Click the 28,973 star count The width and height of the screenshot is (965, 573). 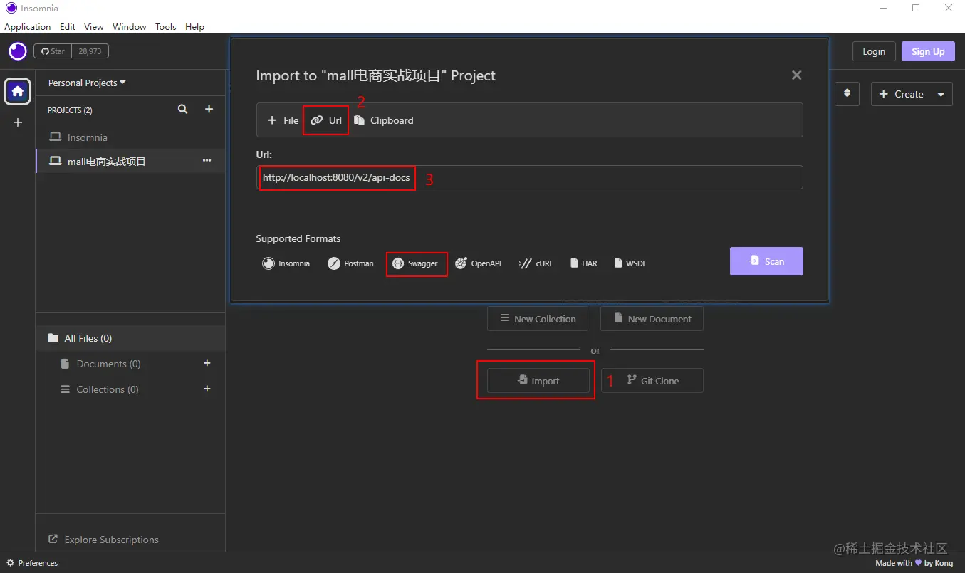[90, 51]
